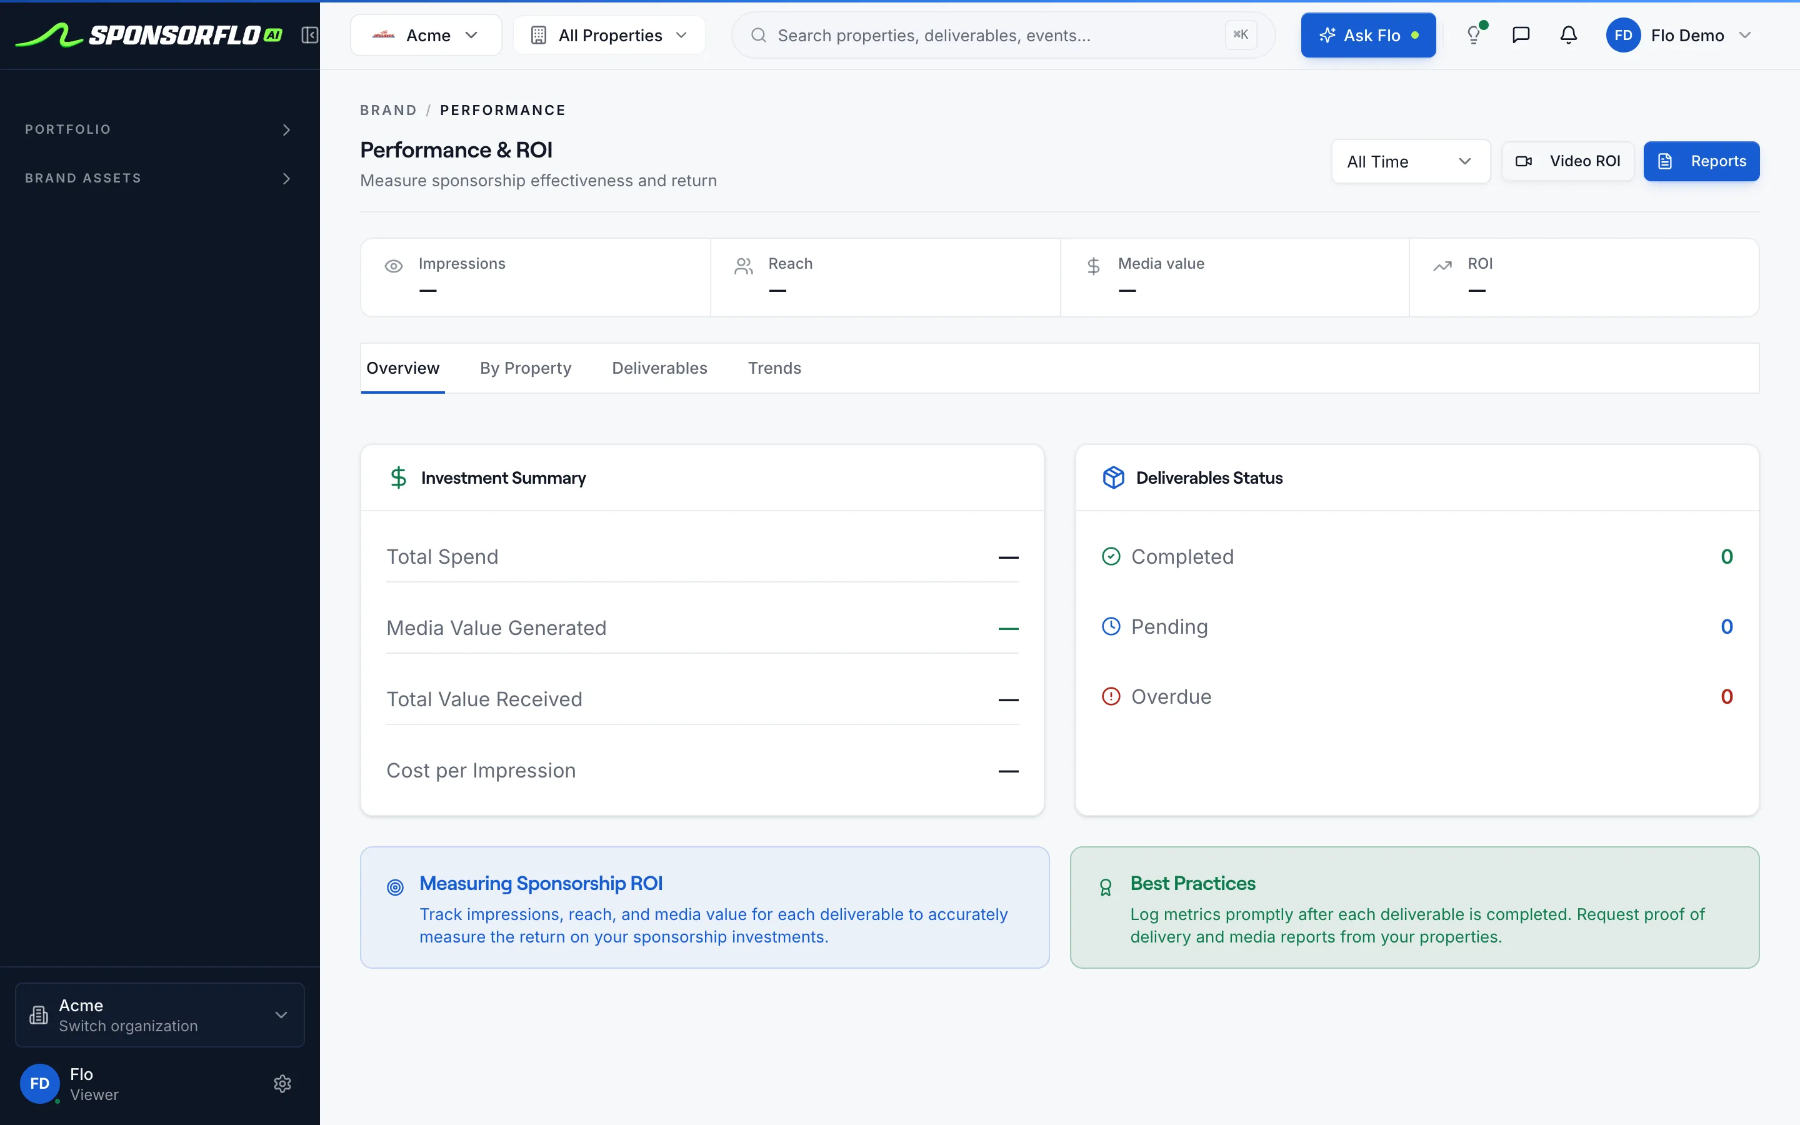1800x1125 pixels.
Task: Click the Best Practices award icon
Action: pyautogui.click(x=1106, y=887)
